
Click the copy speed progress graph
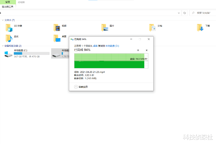(x=111, y=61)
